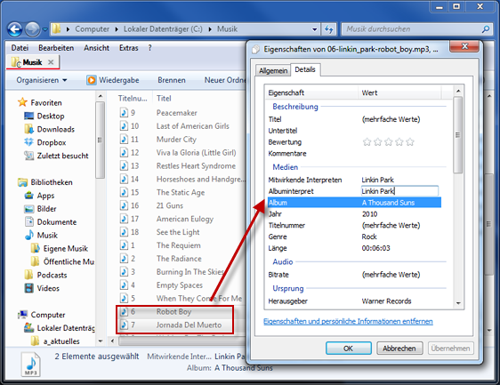Set rating to the first star

pyautogui.click(x=367, y=142)
